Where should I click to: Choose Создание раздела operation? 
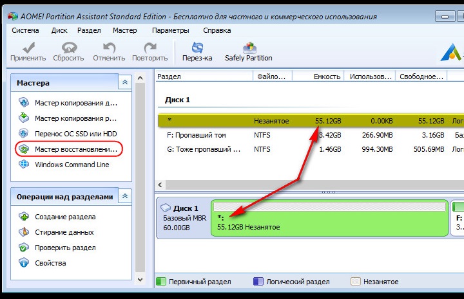(65, 217)
